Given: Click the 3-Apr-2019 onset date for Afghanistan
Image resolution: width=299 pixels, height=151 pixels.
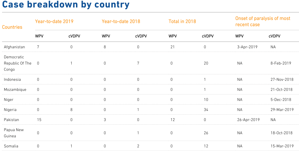Looking at the screenshot, I should coord(247,47).
